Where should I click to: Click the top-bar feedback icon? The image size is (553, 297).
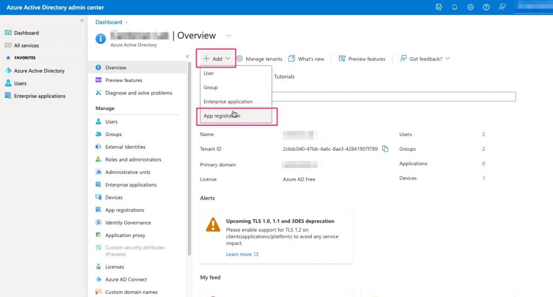502,7
